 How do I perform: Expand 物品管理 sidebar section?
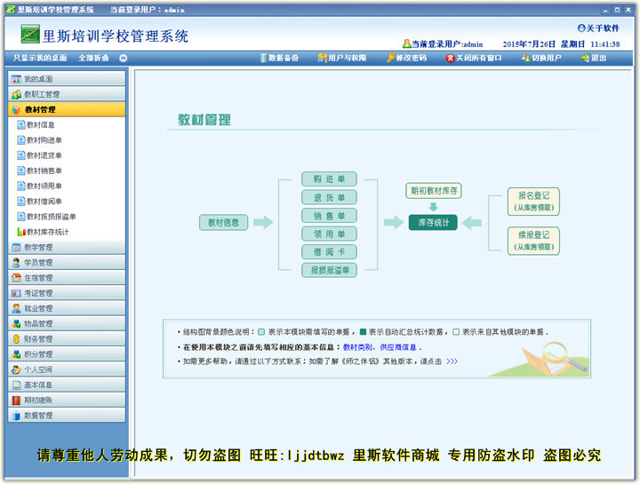67,324
